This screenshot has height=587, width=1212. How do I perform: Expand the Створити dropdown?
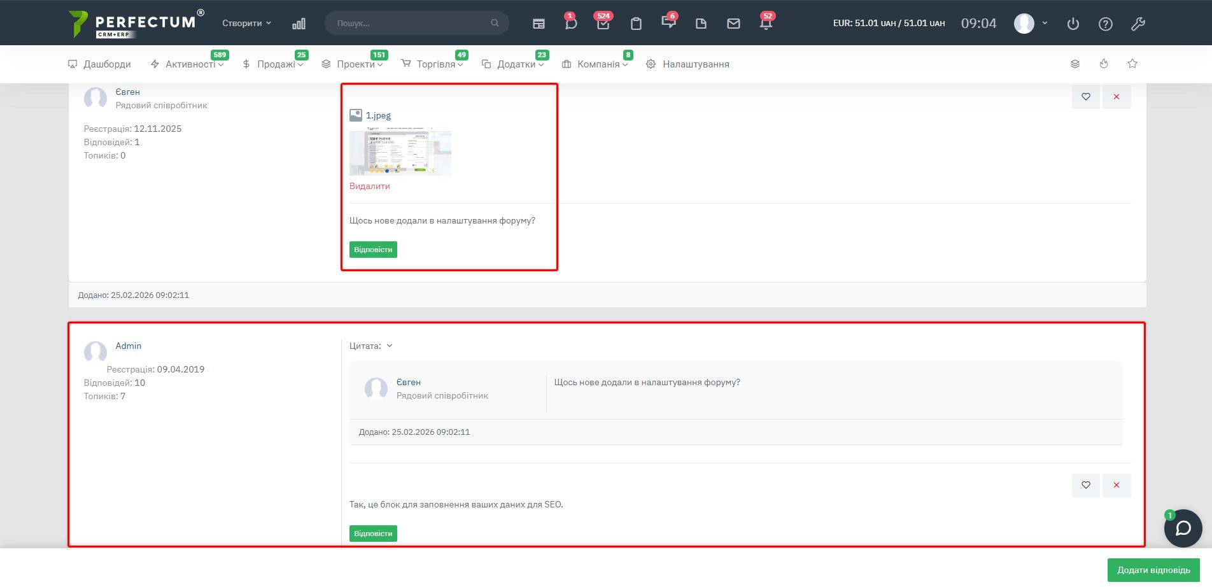(246, 23)
